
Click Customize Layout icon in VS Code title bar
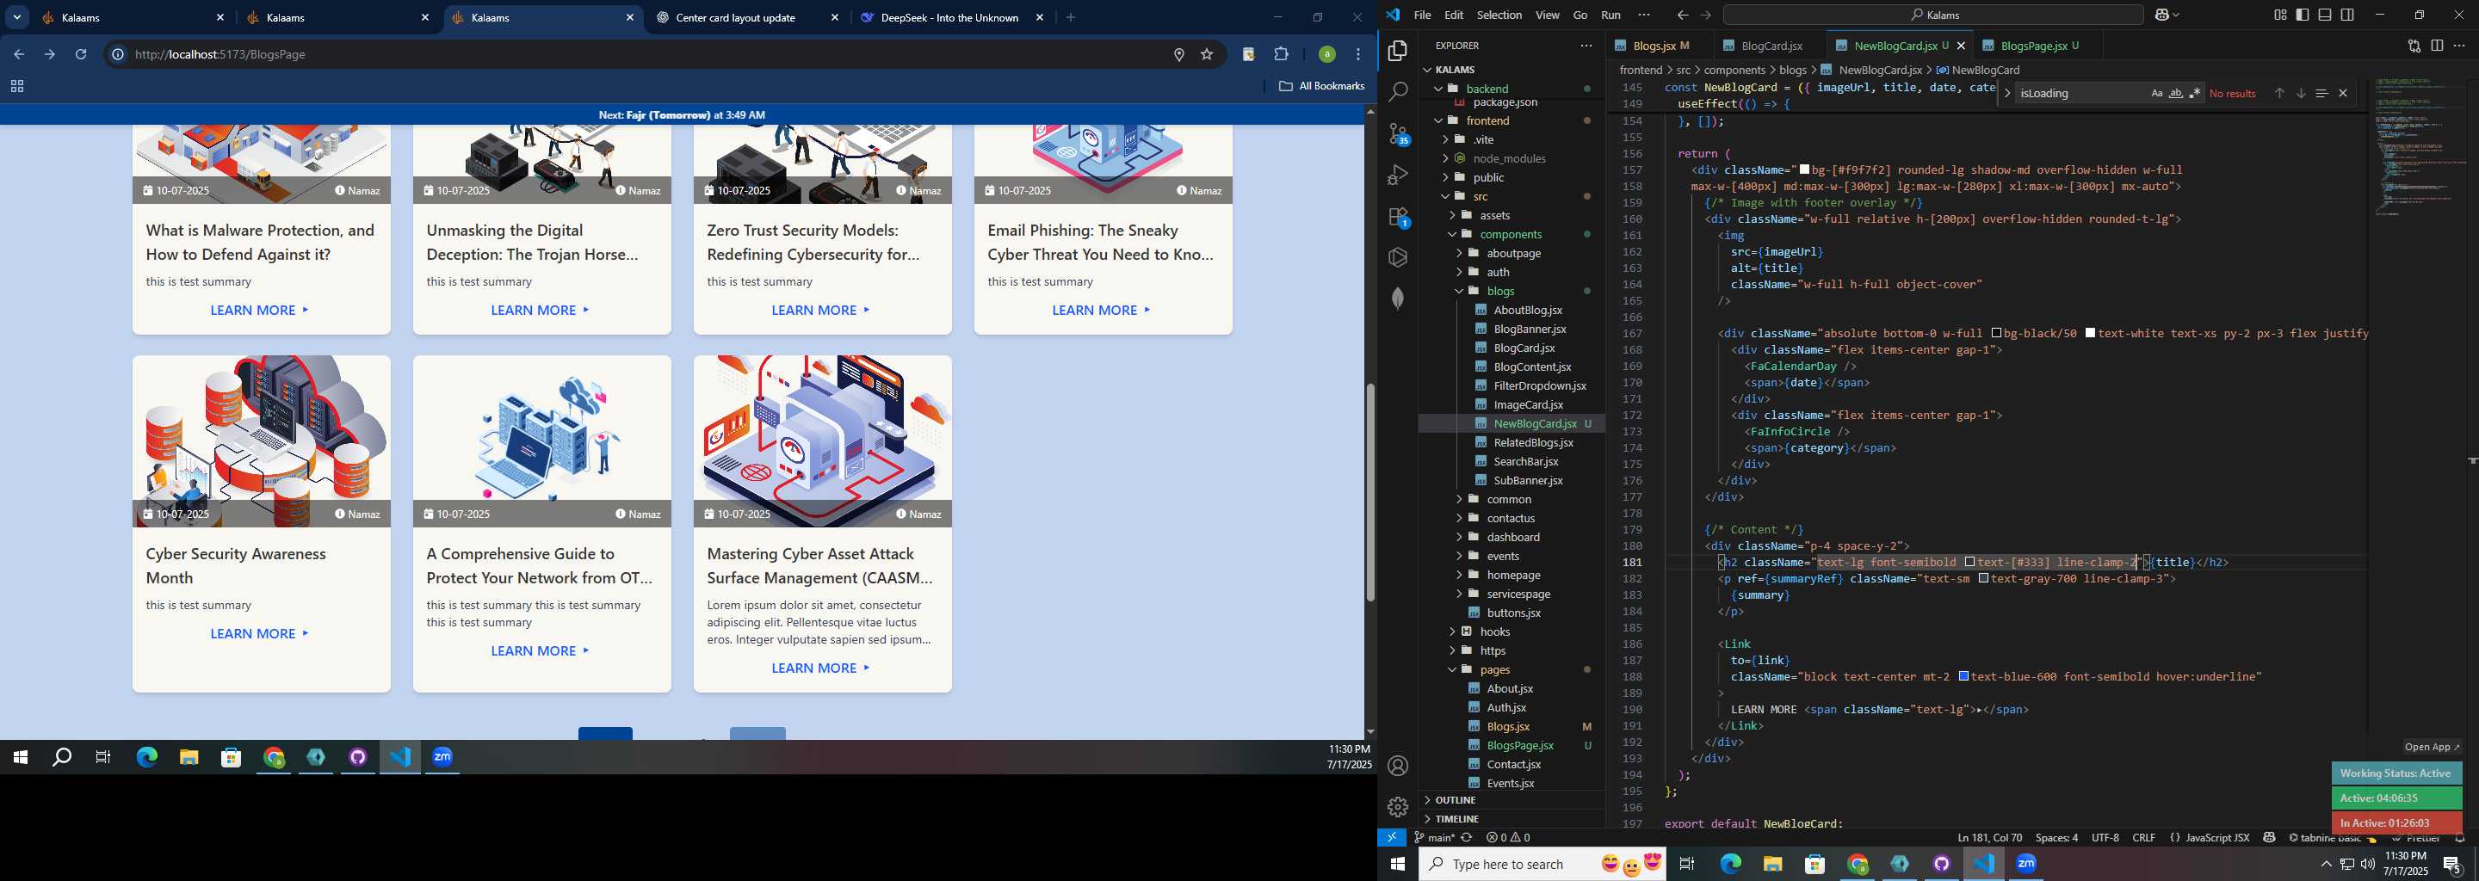pos(2281,15)
